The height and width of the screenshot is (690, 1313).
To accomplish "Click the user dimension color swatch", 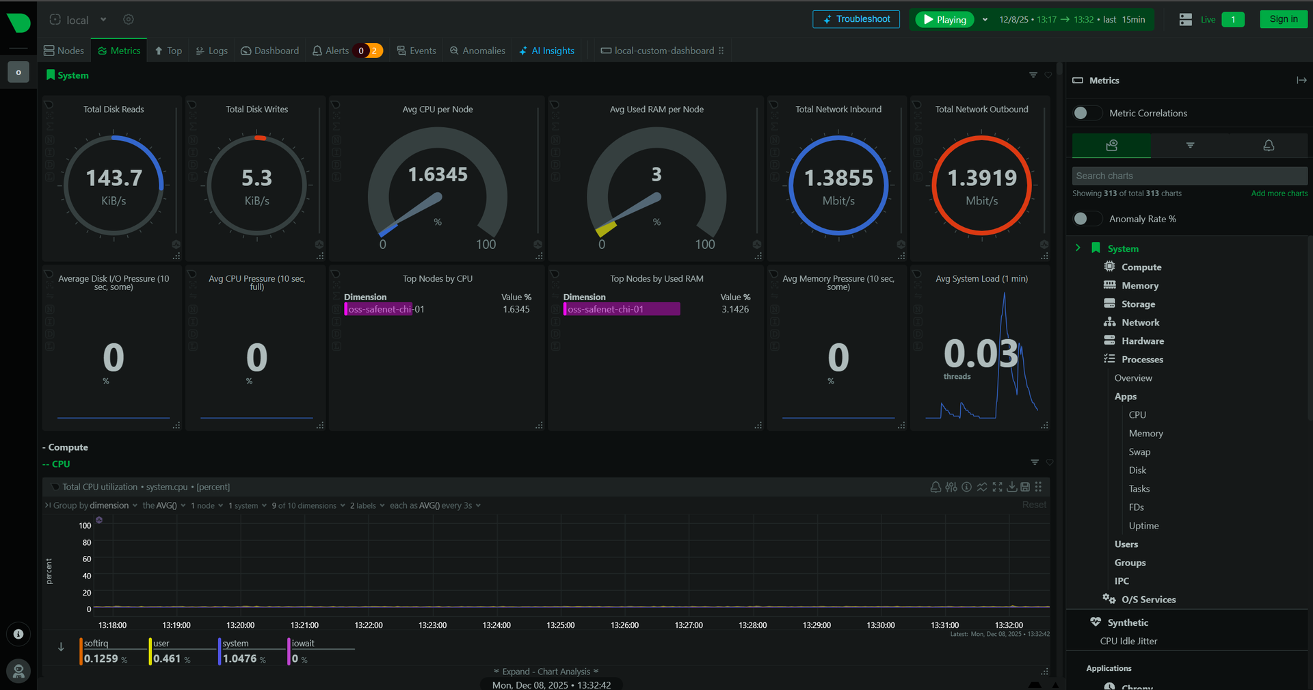I will [x=150, y=651].
